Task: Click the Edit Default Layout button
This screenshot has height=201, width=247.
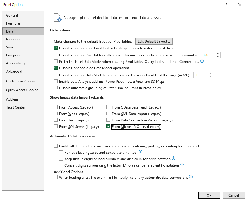Action: point(154,41)
